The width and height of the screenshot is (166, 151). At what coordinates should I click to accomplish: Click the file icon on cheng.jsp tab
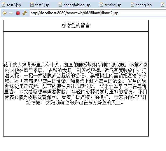point(132,5)
